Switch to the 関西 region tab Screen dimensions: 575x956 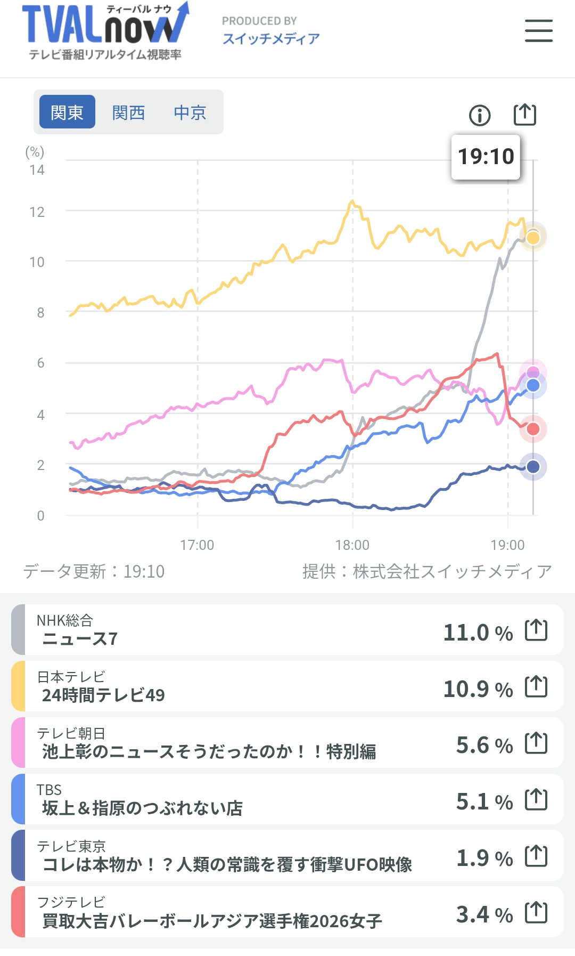tap(128, 112)
